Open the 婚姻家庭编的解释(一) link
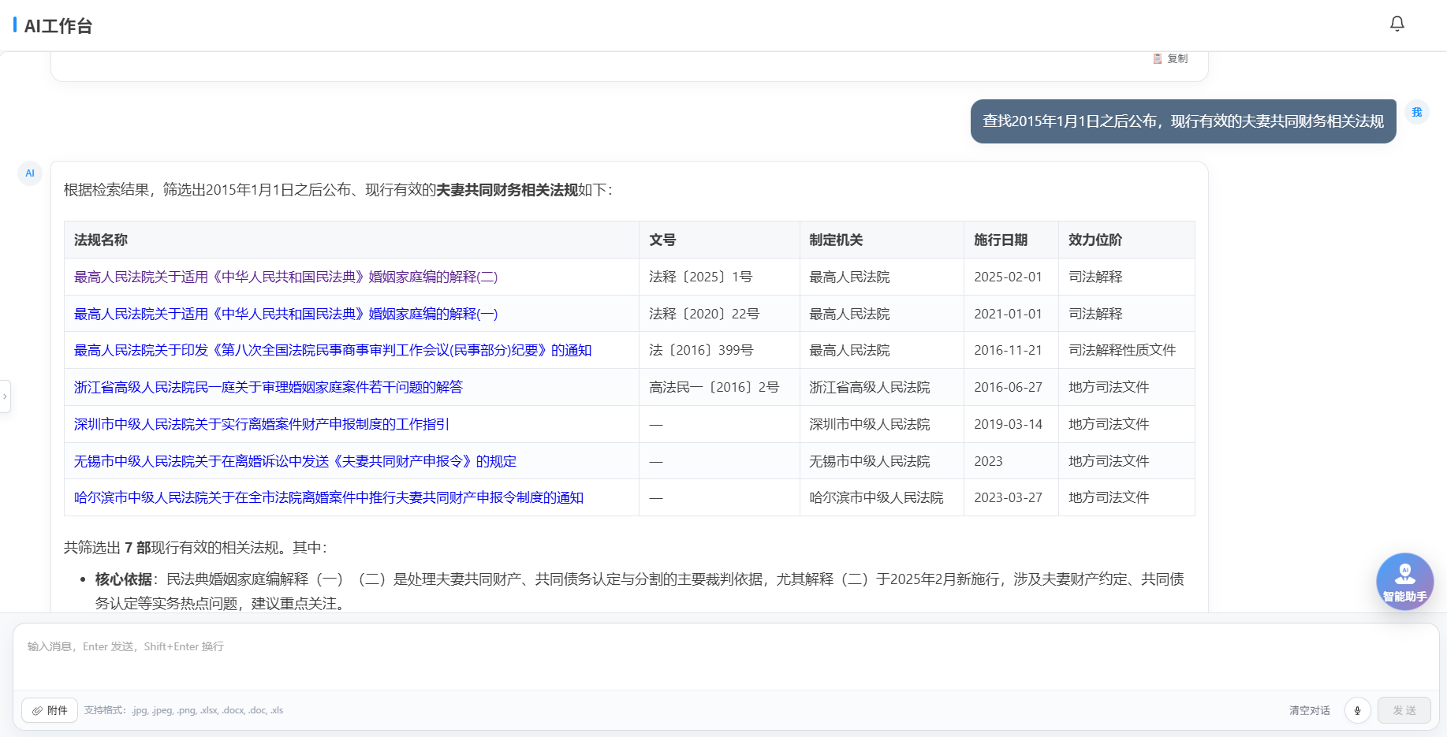This screenshot has width=1447, height=737. coord(285,314)
